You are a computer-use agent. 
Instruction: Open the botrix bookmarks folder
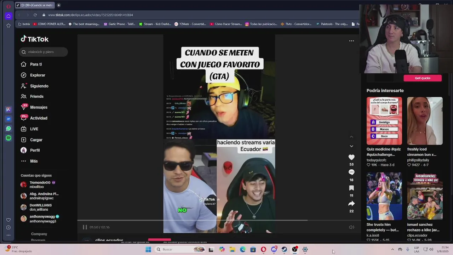pyautogui.click(x=24, y=24)
